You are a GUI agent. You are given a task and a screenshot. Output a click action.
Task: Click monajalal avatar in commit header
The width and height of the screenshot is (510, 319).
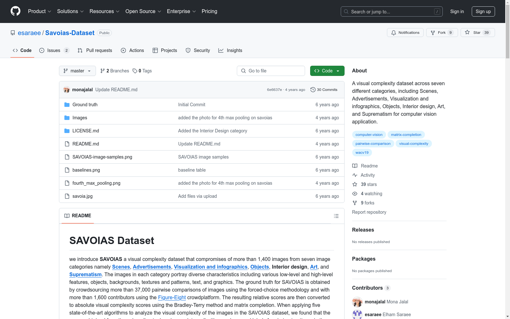point(66,90)
